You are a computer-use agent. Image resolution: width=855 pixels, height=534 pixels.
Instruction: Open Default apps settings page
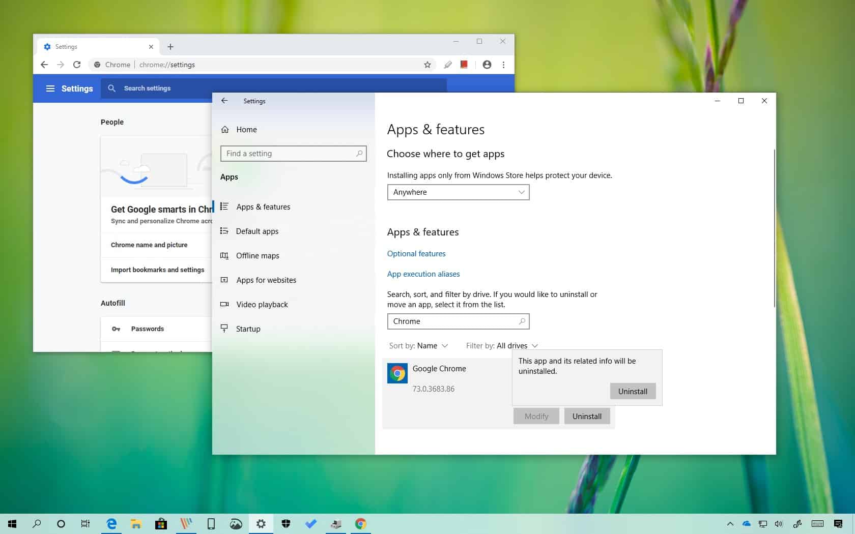point(294,231)
